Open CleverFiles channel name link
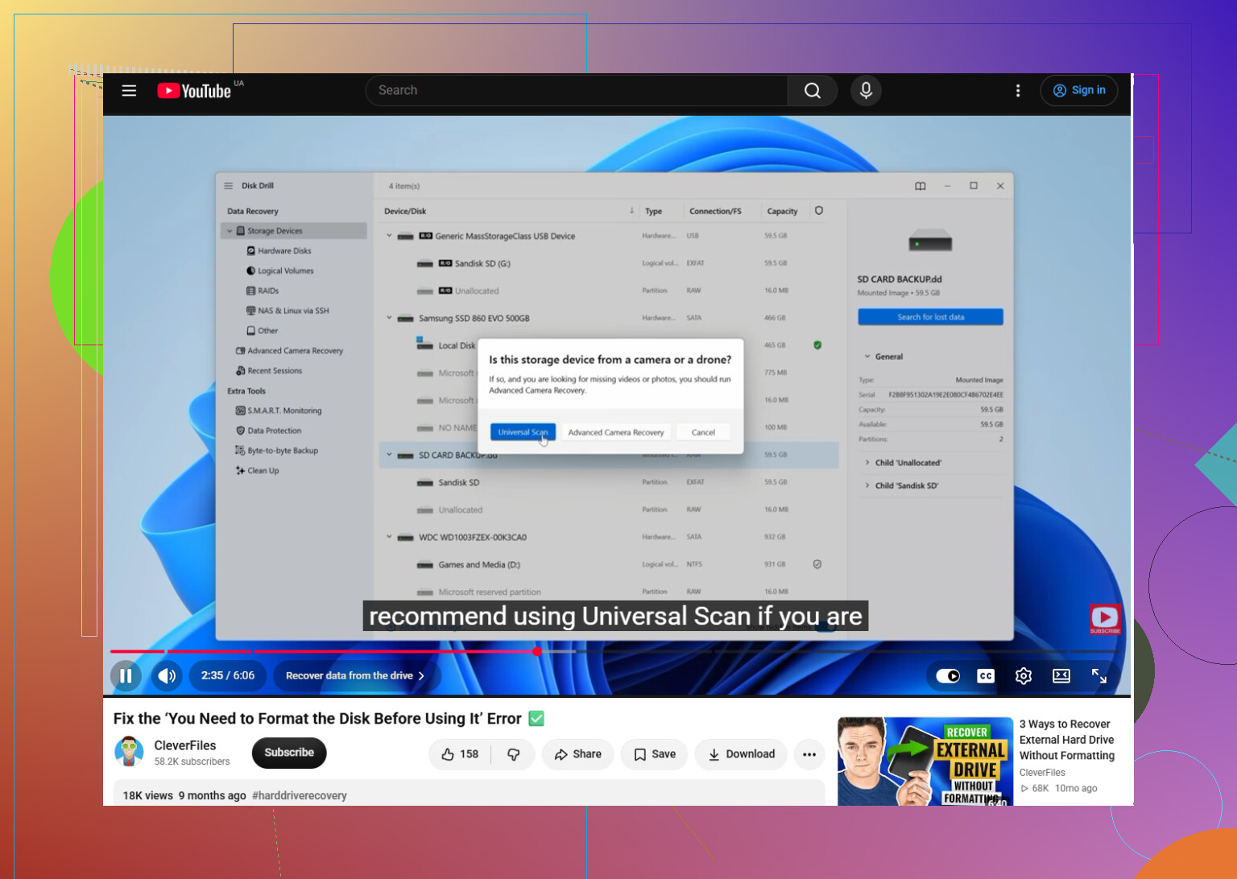The height and width of the screenshot is (879, 1237). tap(185, 745)
